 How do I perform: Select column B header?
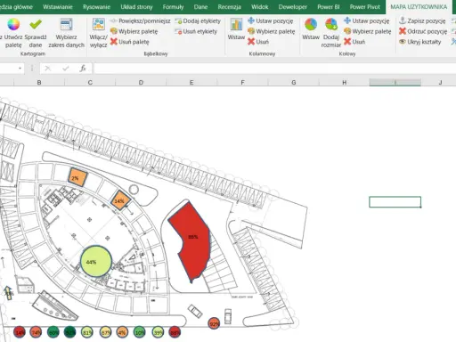click(39, 82)
